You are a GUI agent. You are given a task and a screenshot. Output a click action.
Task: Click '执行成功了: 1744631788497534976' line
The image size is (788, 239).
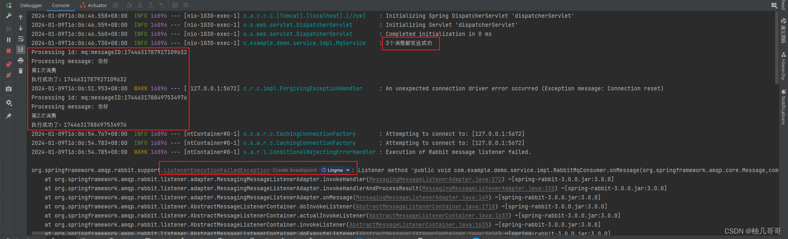(x=79, y=125)
